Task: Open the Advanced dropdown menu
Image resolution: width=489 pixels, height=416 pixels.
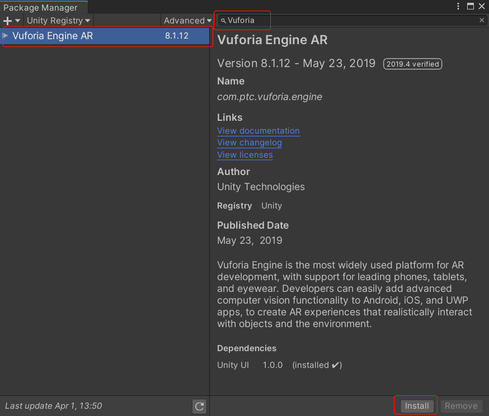Action: [187, 21]
